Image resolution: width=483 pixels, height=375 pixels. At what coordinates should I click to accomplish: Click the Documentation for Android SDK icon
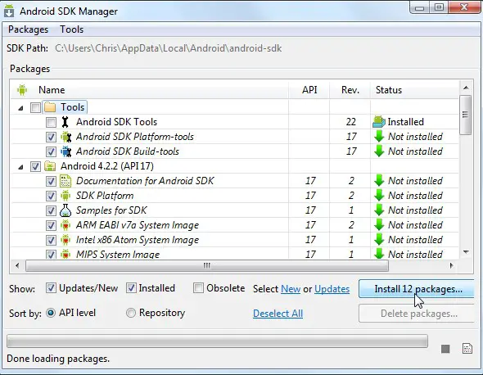tap(65, 181)
